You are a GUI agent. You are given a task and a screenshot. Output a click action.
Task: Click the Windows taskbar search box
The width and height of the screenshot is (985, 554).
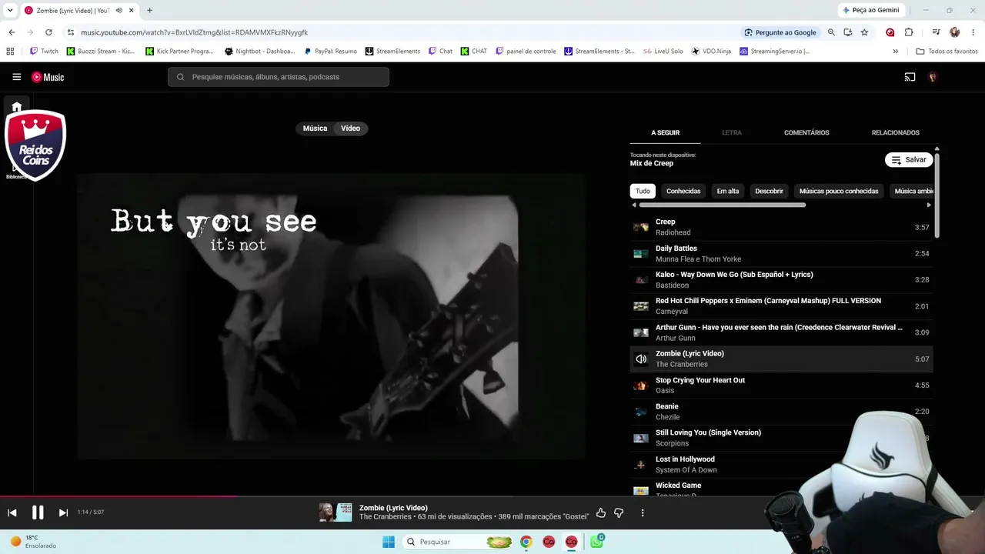click(x=459, y=542)
